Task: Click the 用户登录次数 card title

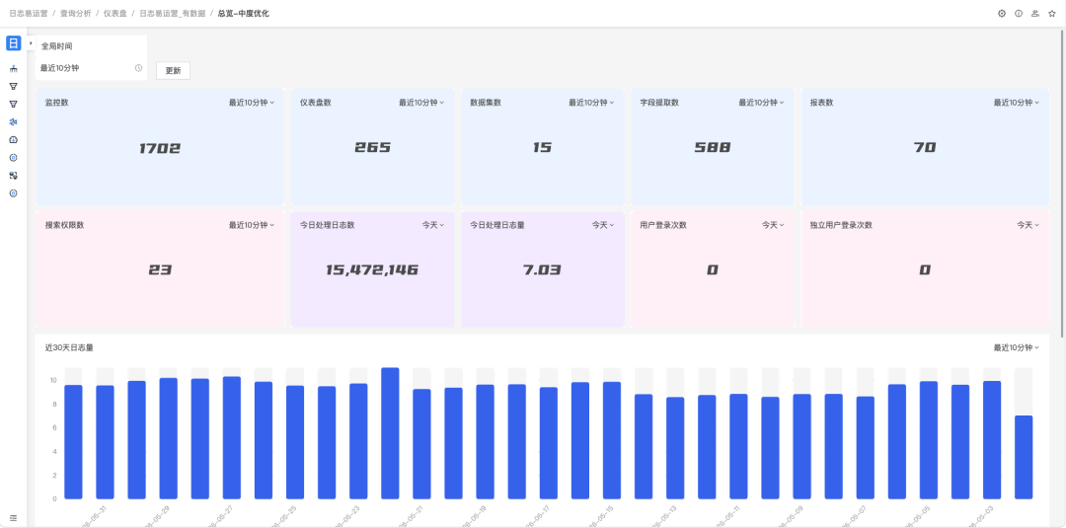Action: coord(663,225)
